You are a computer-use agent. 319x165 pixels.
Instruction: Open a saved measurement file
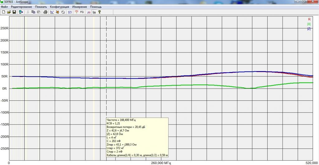pyautogui.click(x=9, y=12)
